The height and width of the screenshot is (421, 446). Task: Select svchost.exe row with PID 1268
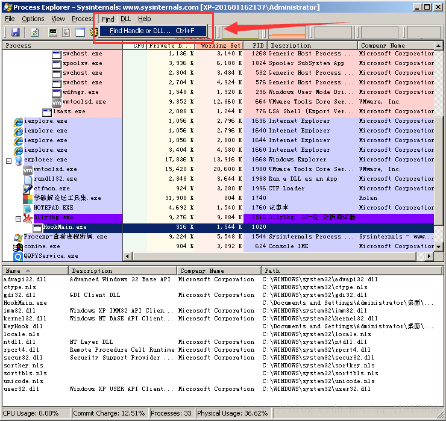pos(218,54)
